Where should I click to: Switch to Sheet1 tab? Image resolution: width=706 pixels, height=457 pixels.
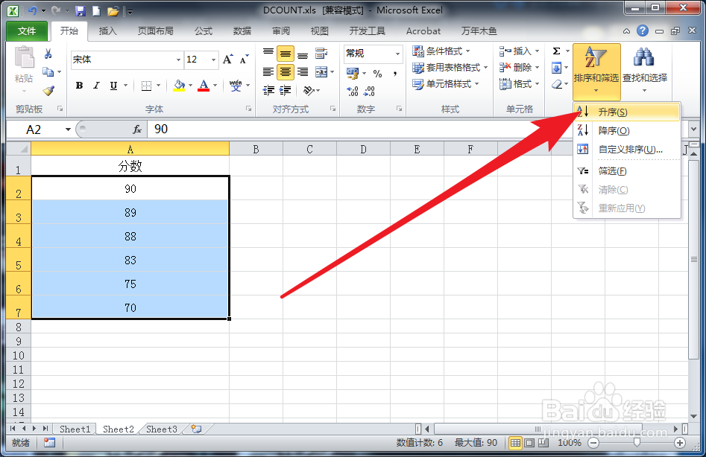pos(75,429)
